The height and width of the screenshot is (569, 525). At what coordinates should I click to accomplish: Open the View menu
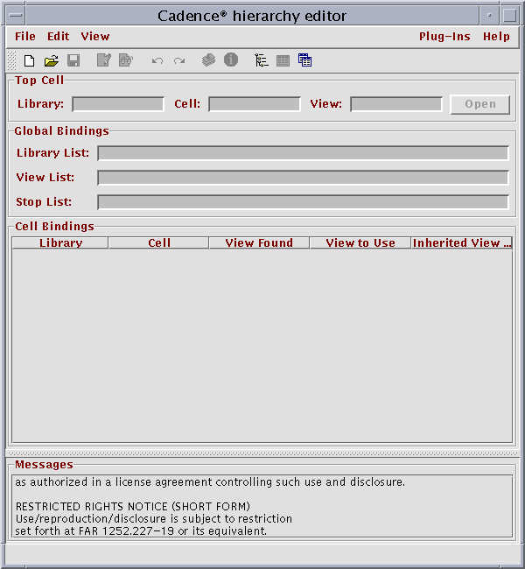[95, 37]
